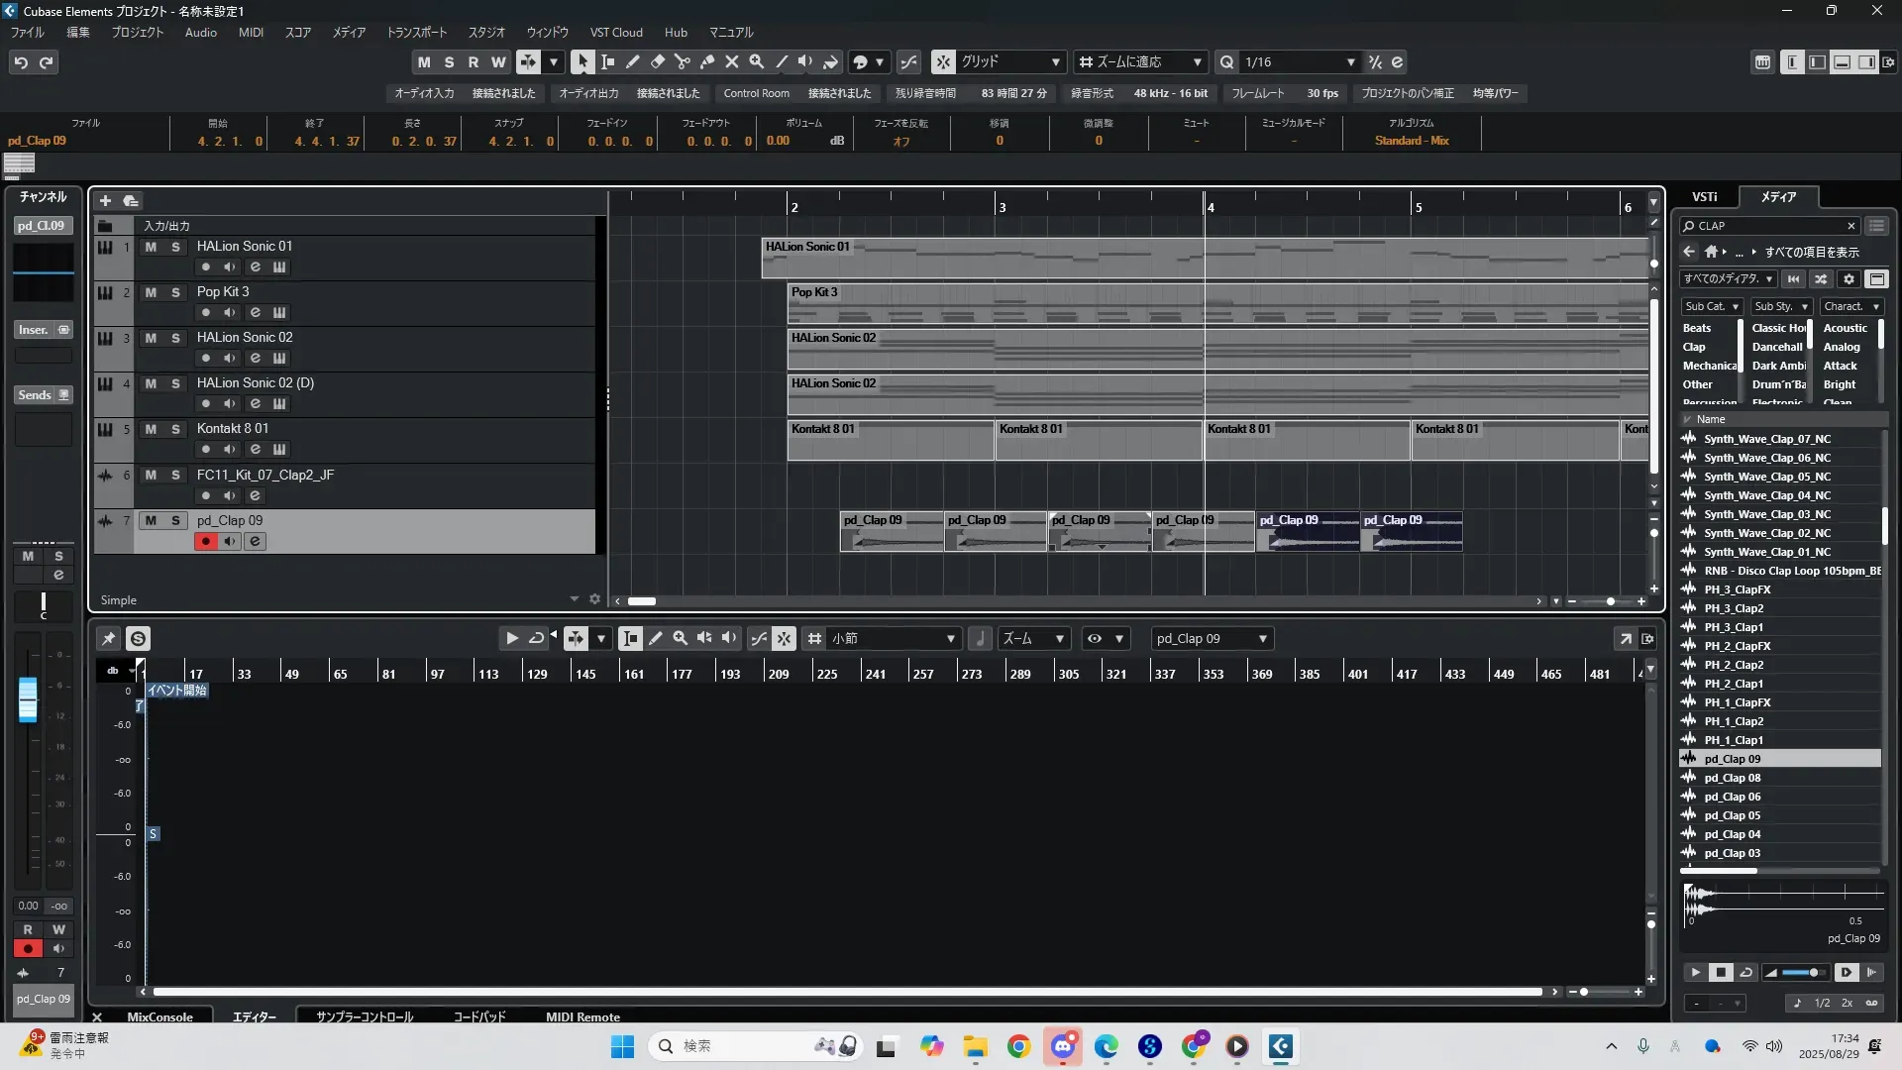This screenshot has width=1902, height=1070.
Task: Select the Draw pencil tool in toolbar
Action: tap(633, 61)
